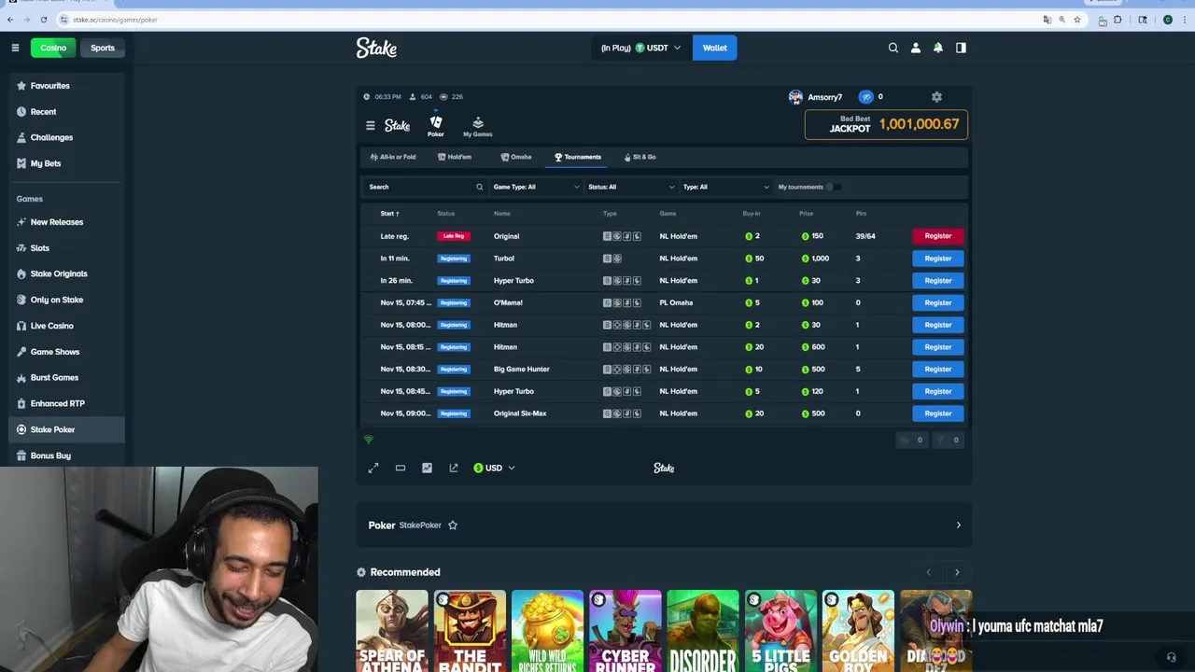Switch to Omaha tab

(x=516, y=157)
